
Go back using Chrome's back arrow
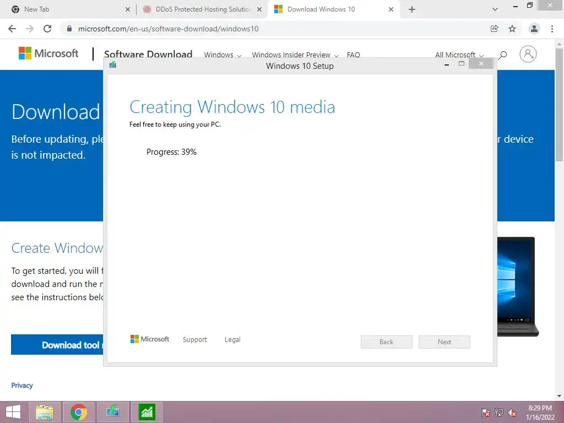[12, 29]
